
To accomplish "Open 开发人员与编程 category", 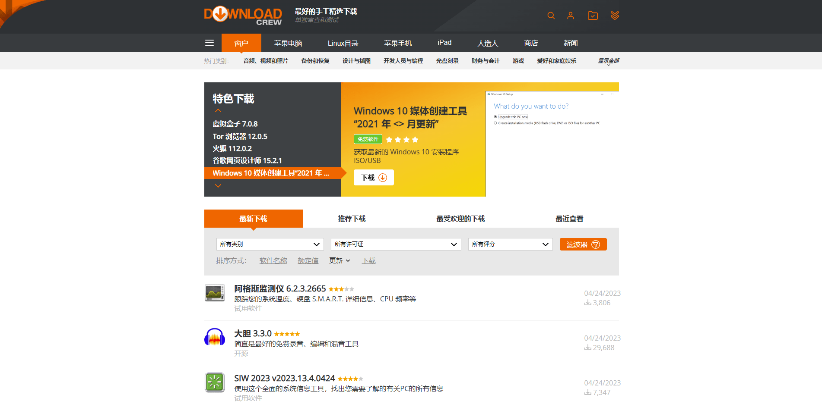I will tap(403, 61).
